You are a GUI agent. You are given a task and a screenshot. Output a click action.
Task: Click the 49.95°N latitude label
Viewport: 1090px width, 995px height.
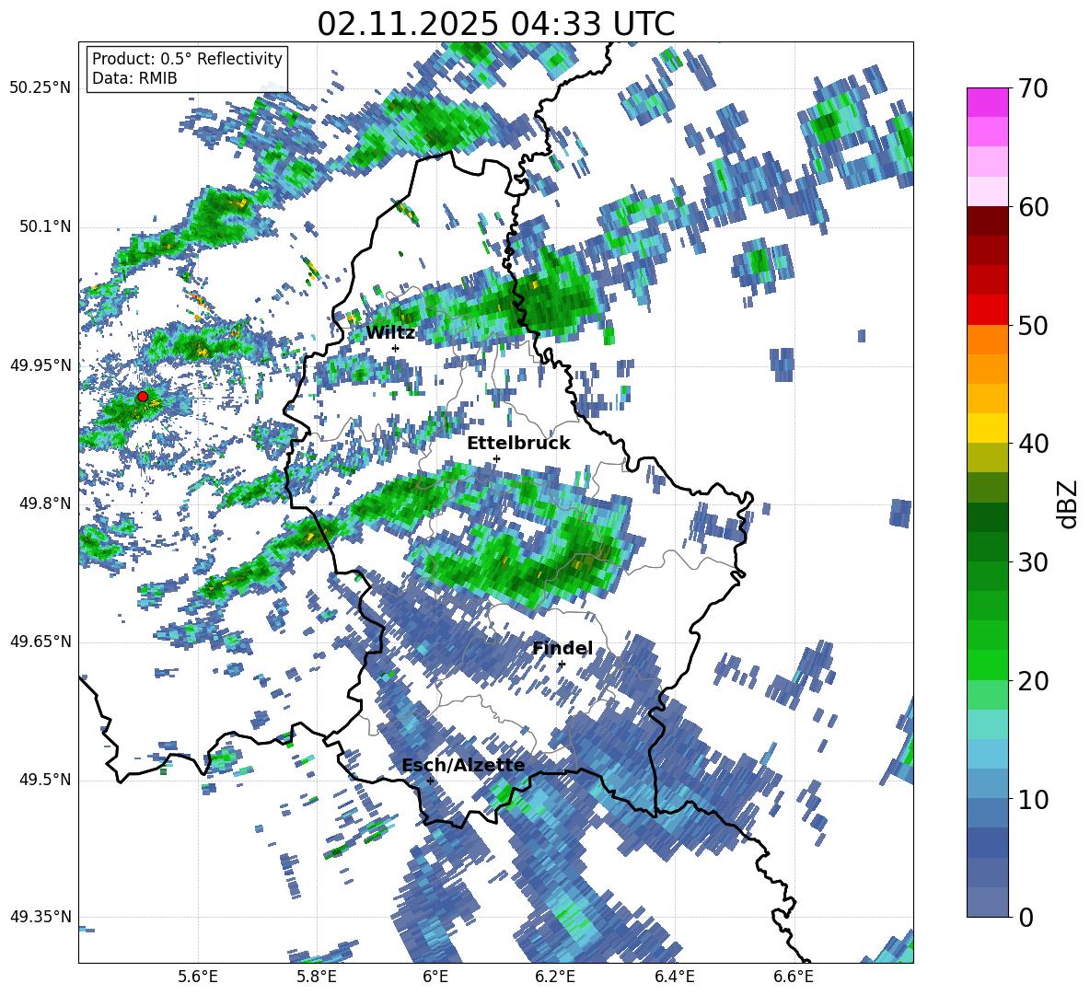tap(41, 365)
